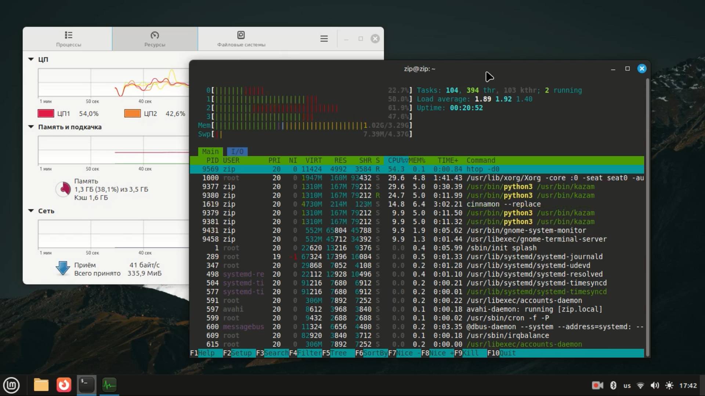The height and width of the screenshot is (396, 705).
Task: Select the I/O tab in htop
Action: 237,151
